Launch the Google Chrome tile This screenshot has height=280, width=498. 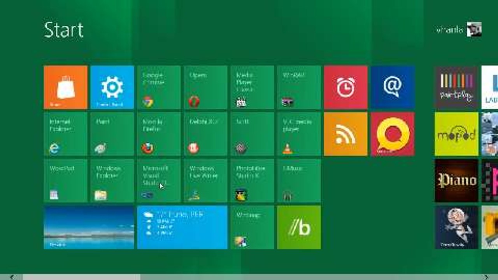[x=159, y=87]
